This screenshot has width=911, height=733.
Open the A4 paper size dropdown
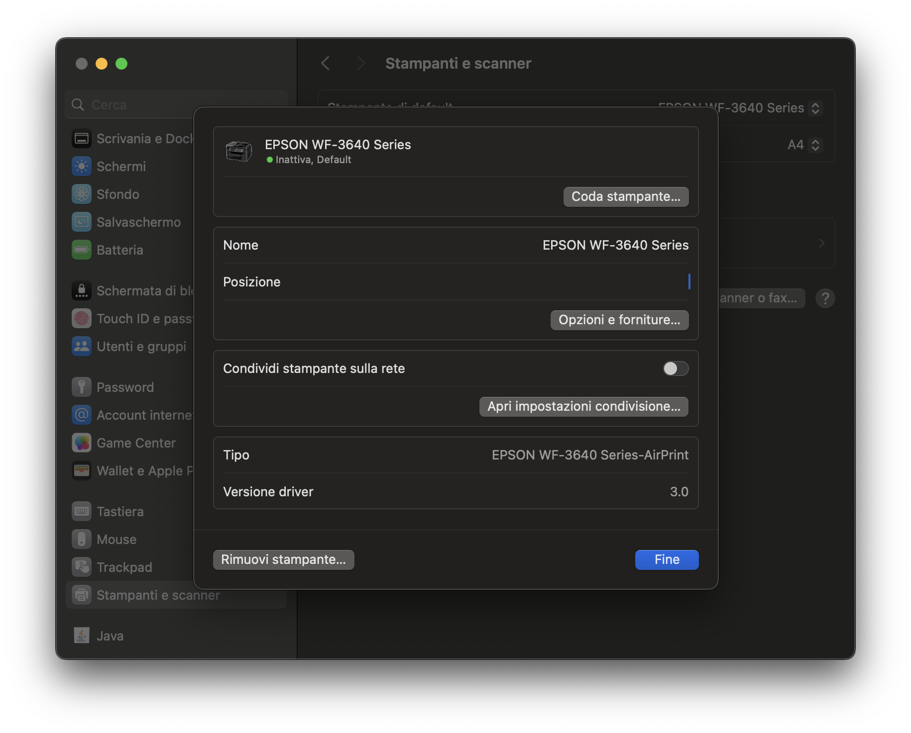(x=815, y=145)
